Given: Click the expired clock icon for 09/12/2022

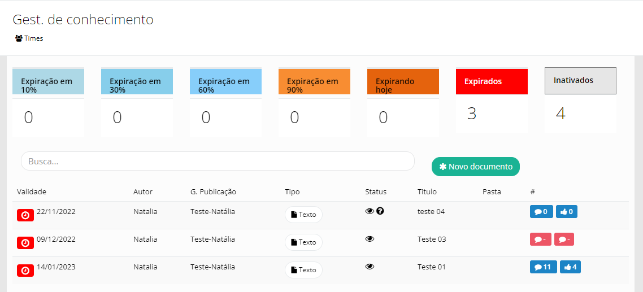Looking at the screenshot, I should coord(25,242).
